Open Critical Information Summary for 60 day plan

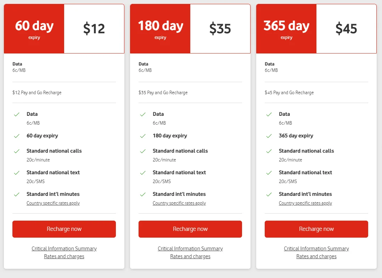64,249
